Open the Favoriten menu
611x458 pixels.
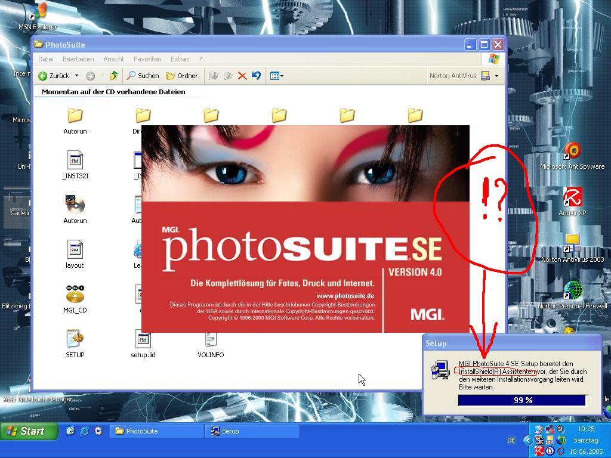[147, 59]
